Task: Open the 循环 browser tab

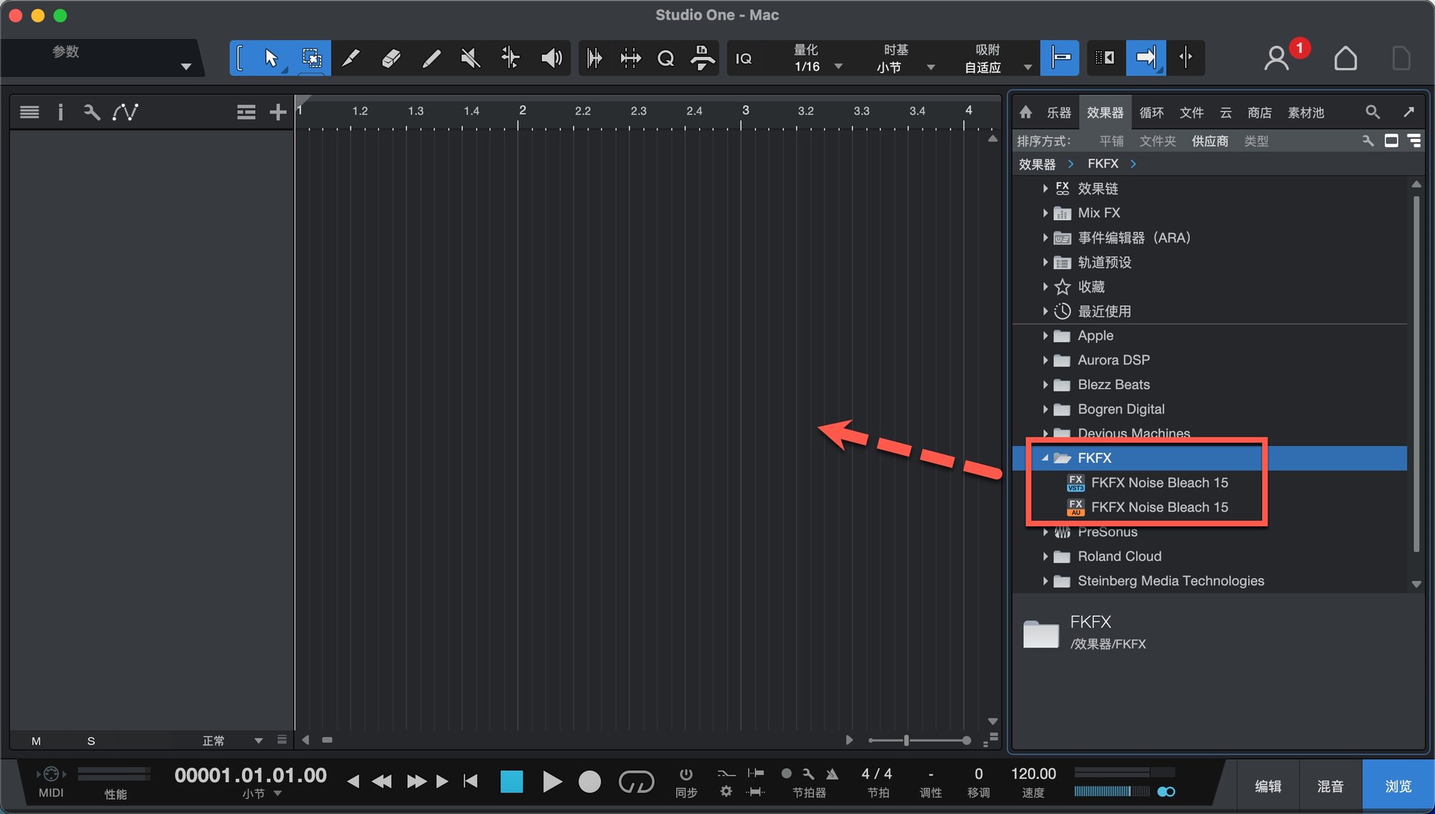Action: (1151, 112)
